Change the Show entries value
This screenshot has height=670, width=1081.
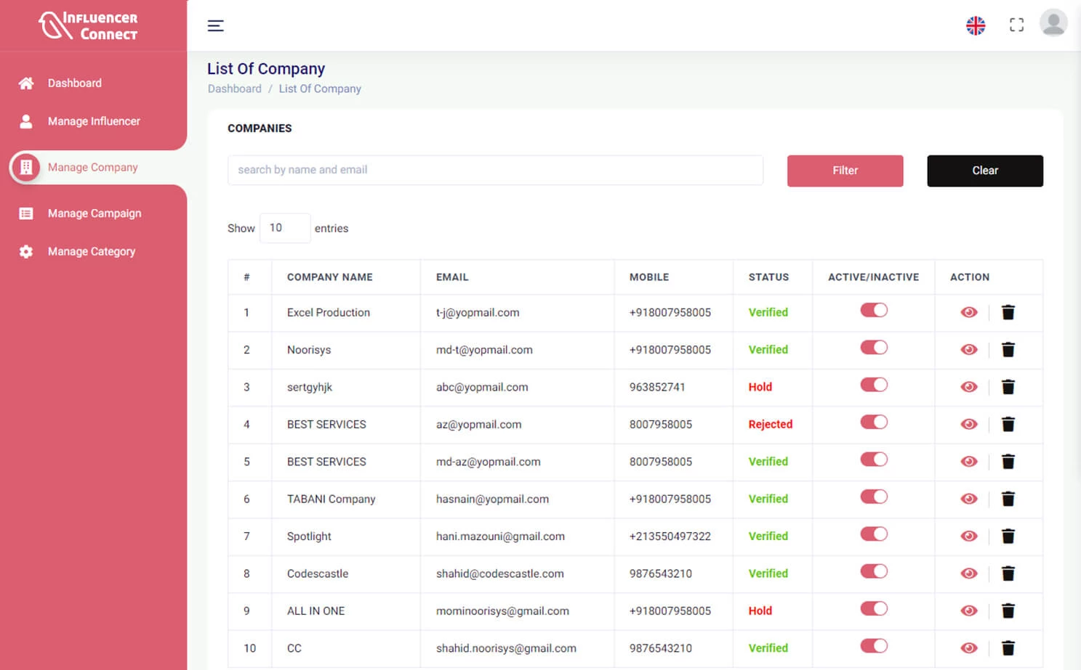(284, 228)
